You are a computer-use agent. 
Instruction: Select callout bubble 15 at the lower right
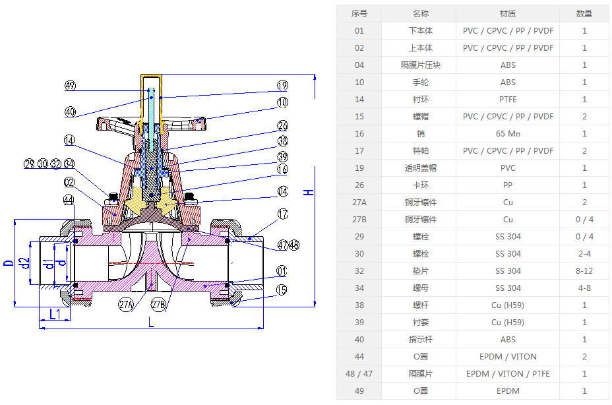pos(282,289)
